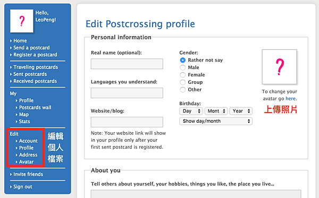Click the Languages you understand field
This screenshot has height=198, width=319.
click(x=127, y=93)
